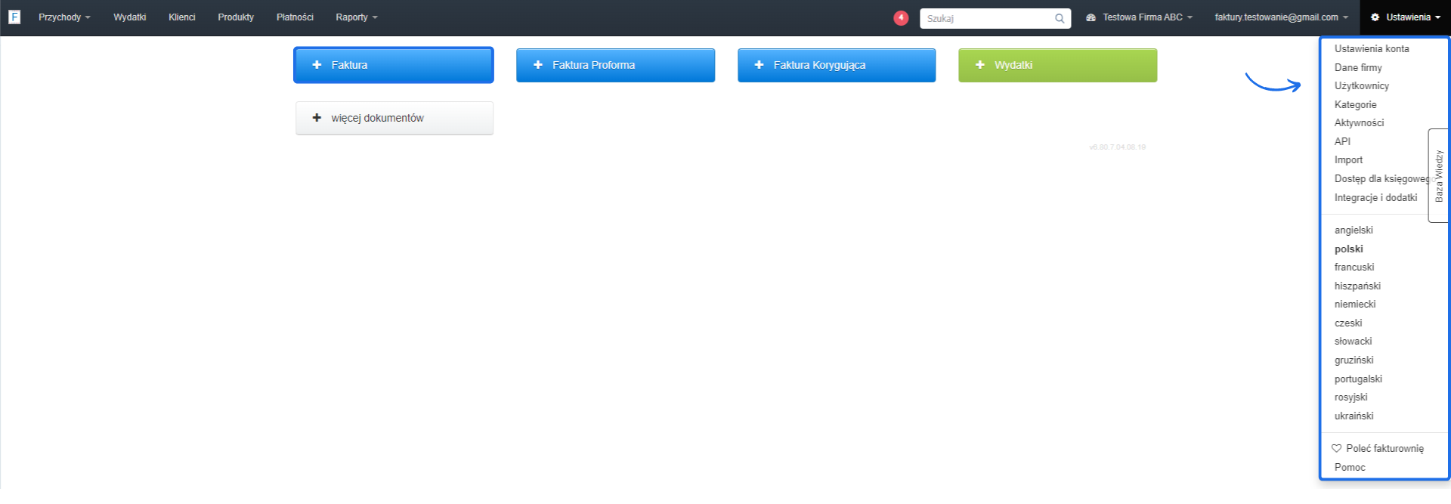Go to Klienci in top navigation
This screenshot has width=1451, height=504.
tap(182, 17)
